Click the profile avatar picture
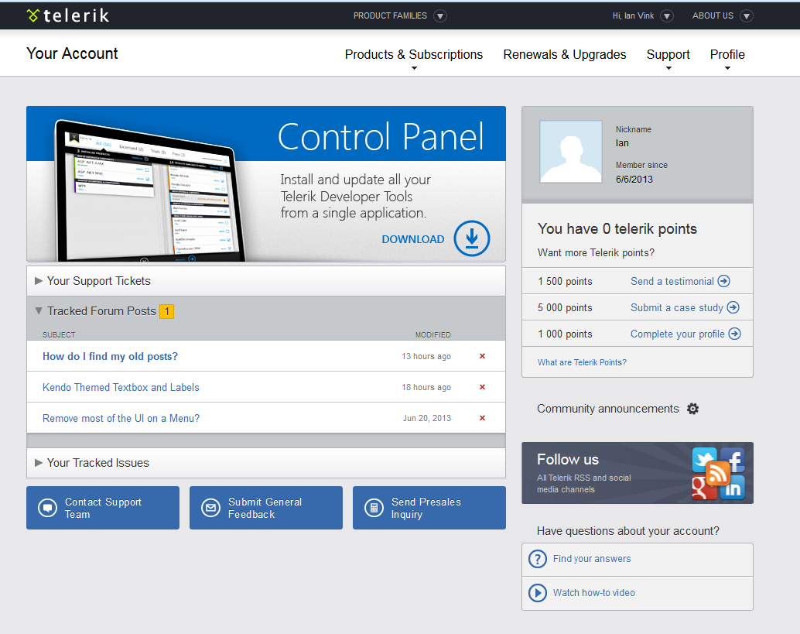 (x=570, y=152)
